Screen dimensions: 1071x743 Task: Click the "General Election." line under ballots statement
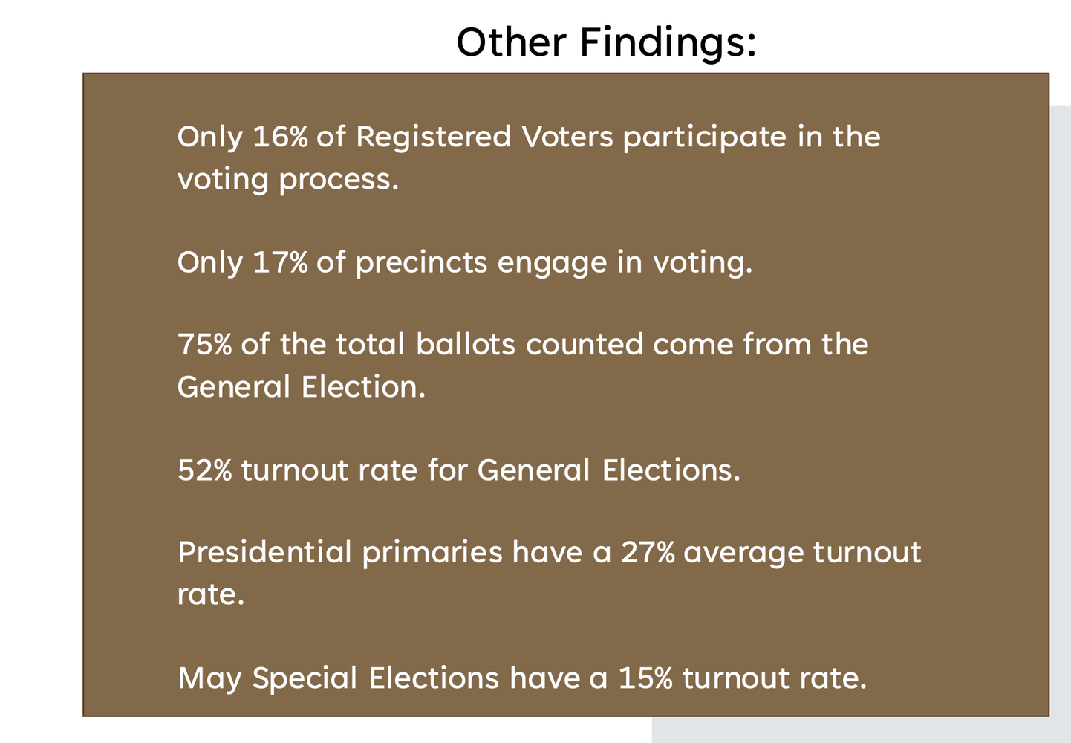click(x=301, y=387)
